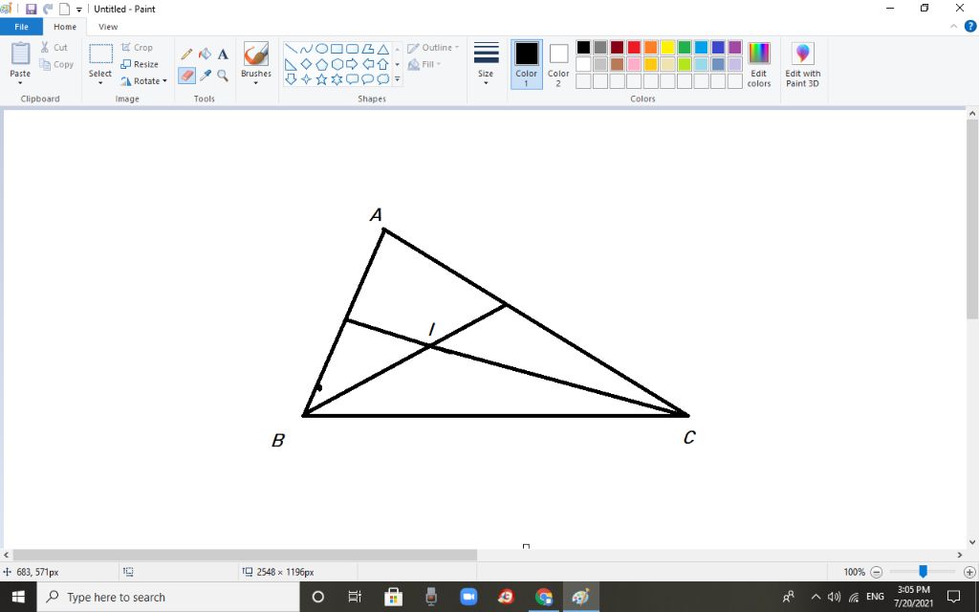Viewport: 979px width, 612px height.
Task: Pick the Diamond shape
Action: click(306, 64)
